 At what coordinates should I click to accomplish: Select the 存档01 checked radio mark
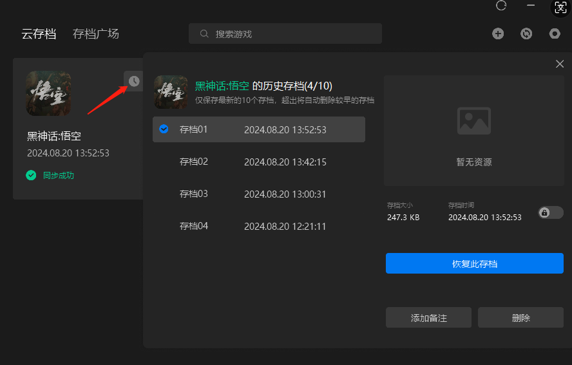point(164,129)
